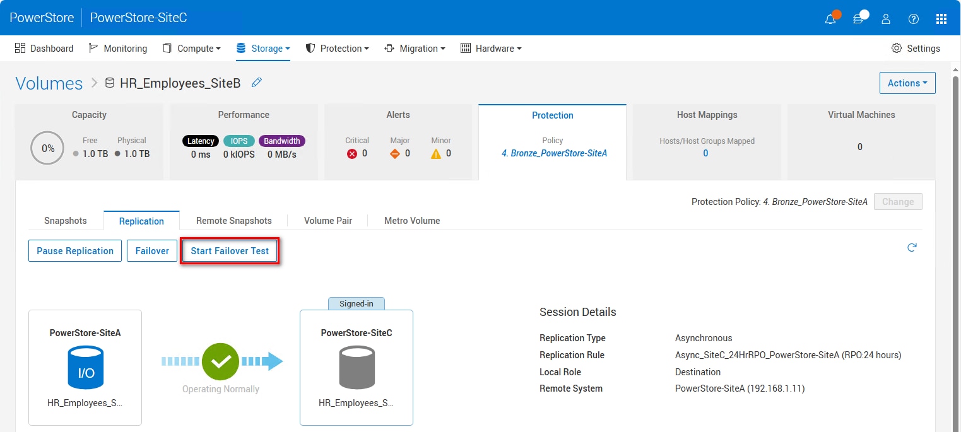
Task: Open the help question mark icon
Action: (914, 19)
